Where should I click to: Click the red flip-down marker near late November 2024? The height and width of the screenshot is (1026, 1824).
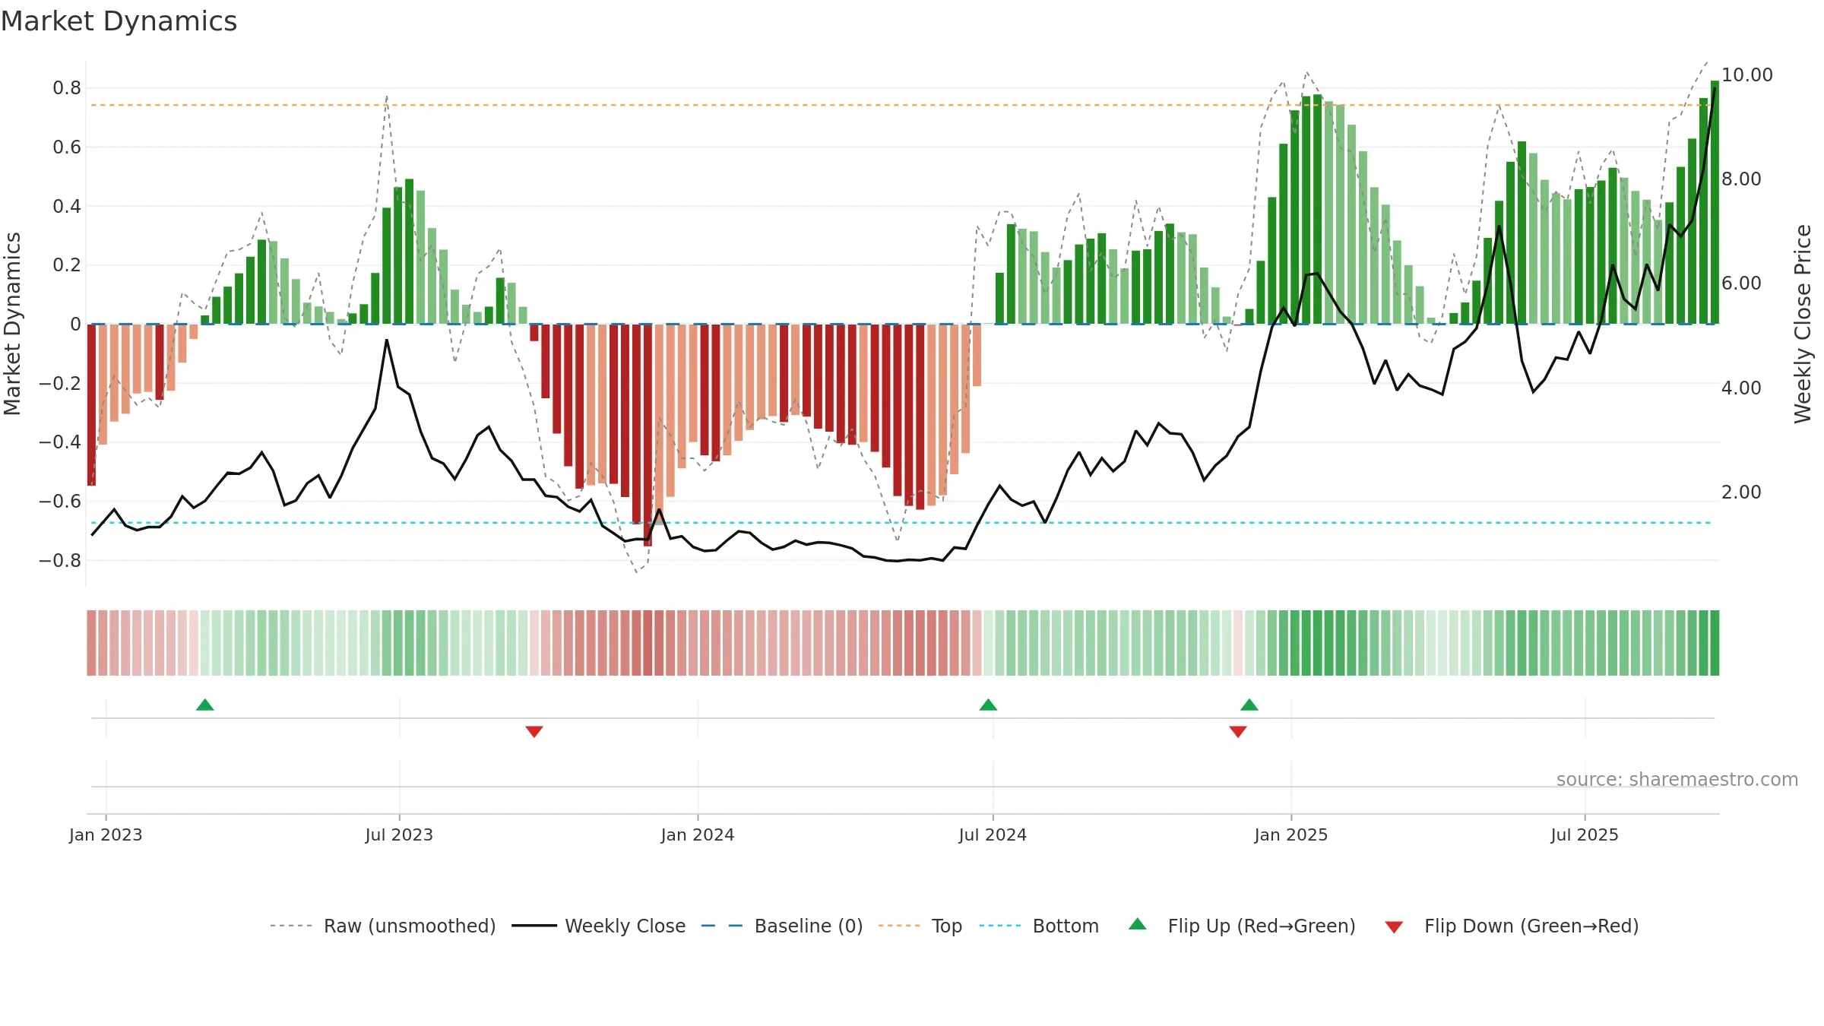click(x=1238, y=731)
